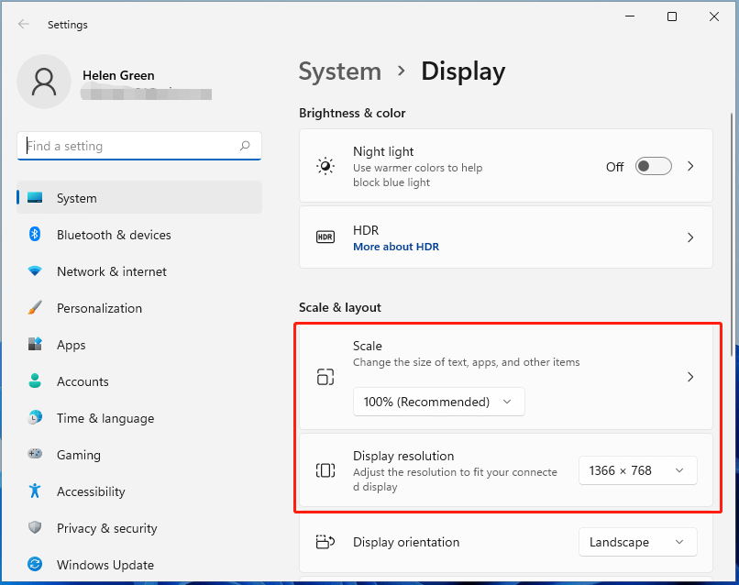Click the Network & internet globe icon
Image resolution: width=739 pixels, height=585 pixels.
pyautogui.click(x=33, y=271)
